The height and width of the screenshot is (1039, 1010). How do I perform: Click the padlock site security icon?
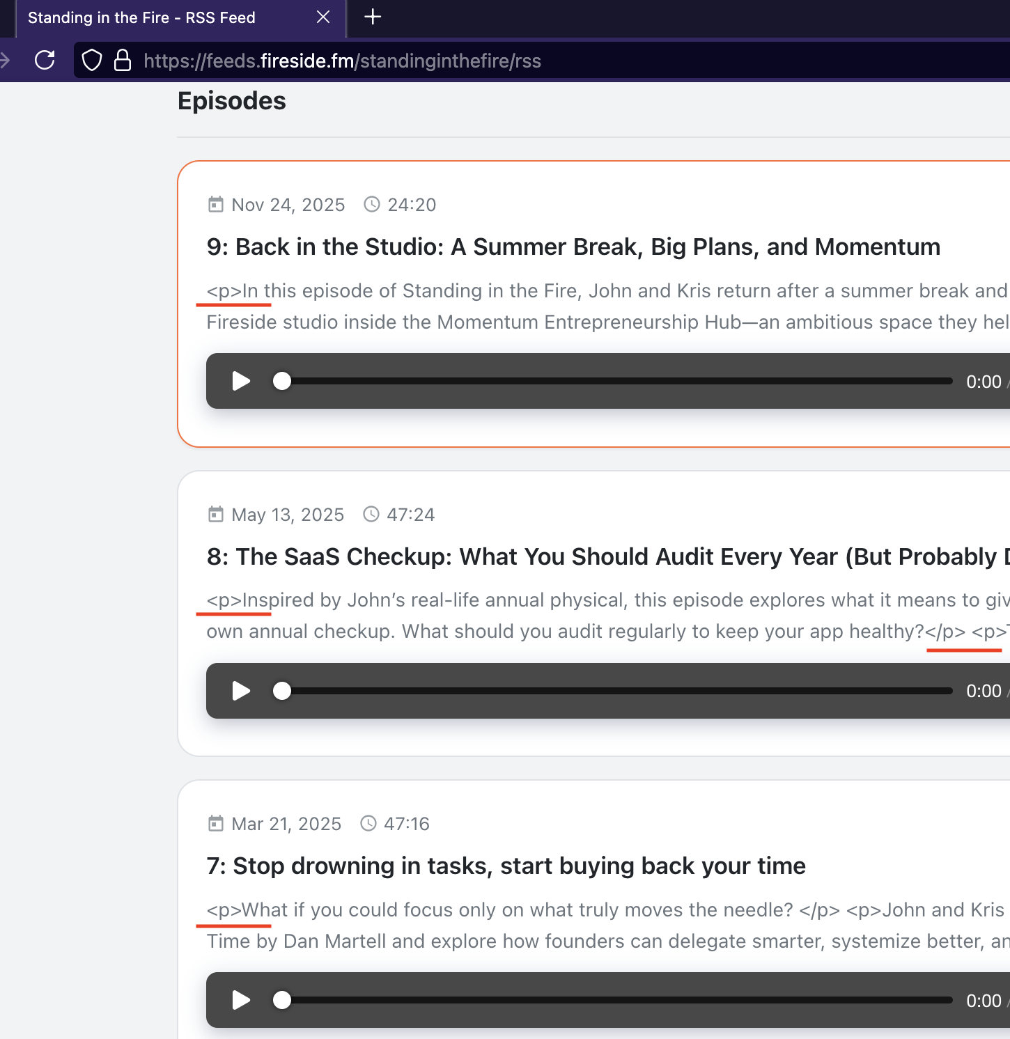[123, 61]
